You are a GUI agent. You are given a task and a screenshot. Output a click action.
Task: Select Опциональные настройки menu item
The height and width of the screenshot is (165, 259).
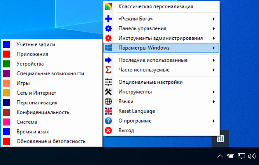click(x=161, y=82)
